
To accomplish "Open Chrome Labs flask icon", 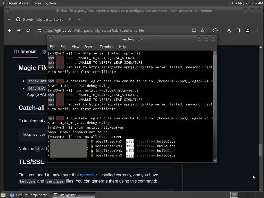I will point(229,30).
